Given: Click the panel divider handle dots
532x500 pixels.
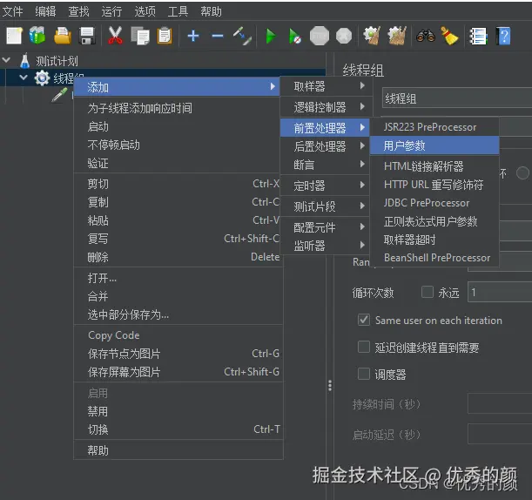Looking at the screenshot, I should (330, 385).
